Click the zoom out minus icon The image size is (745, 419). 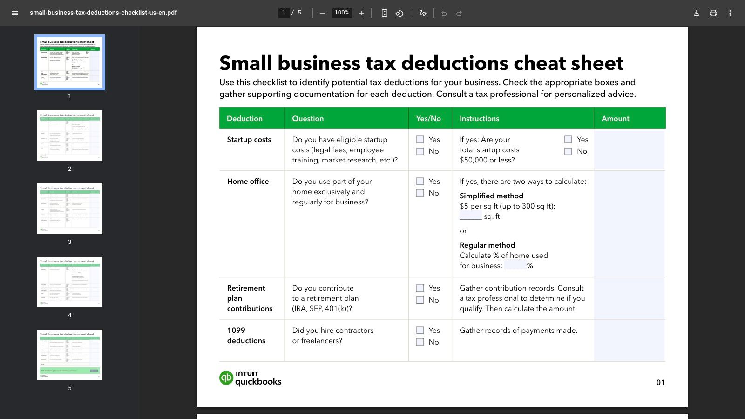[x=322, y=13]
